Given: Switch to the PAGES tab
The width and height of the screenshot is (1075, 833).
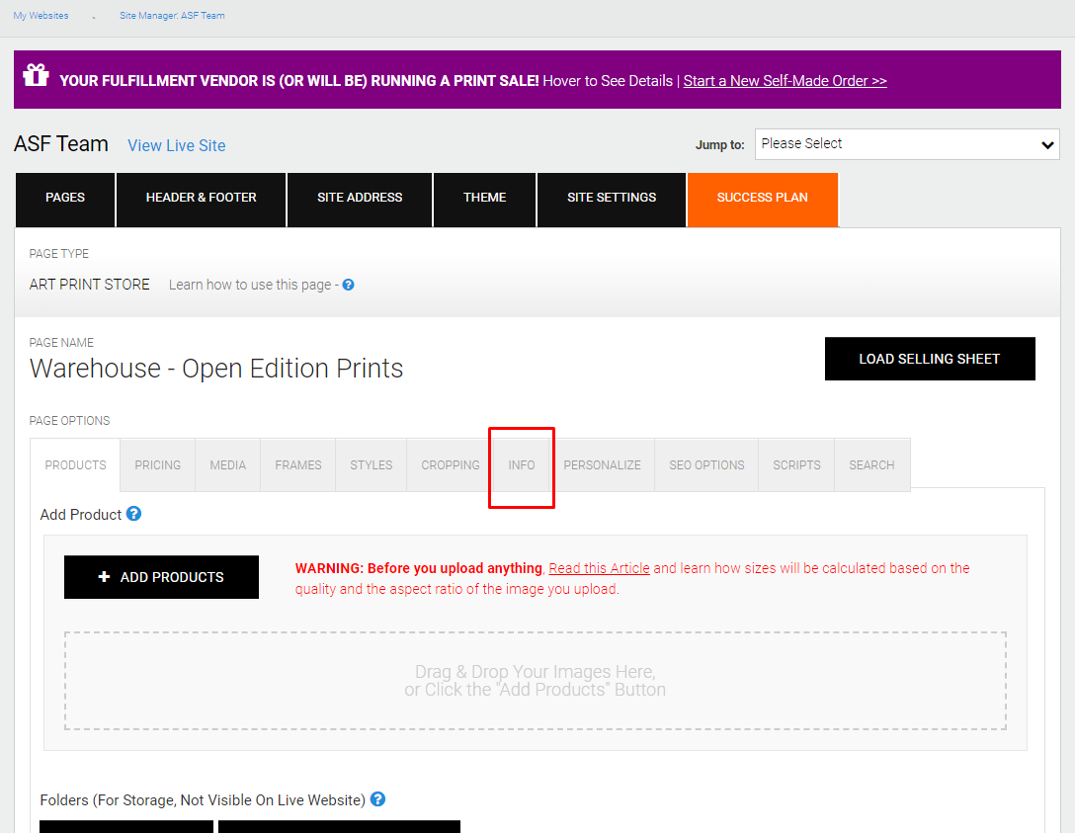Looking at the screenshot, I should click(x=65, y=200).
